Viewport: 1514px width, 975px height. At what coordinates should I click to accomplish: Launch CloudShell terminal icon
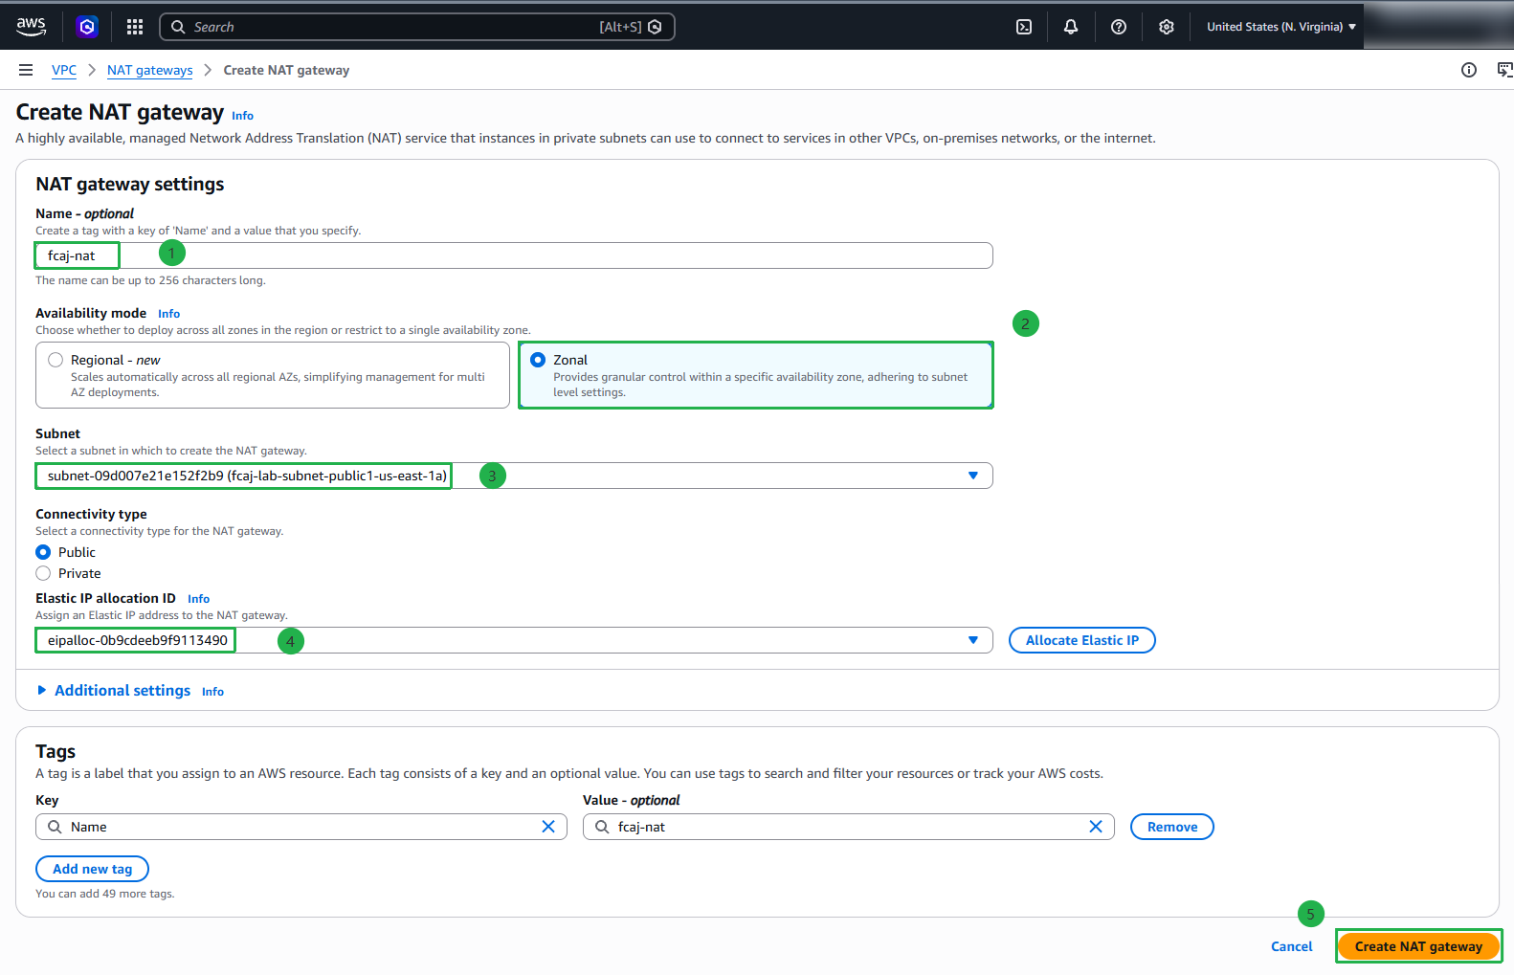click(1024, 27)
